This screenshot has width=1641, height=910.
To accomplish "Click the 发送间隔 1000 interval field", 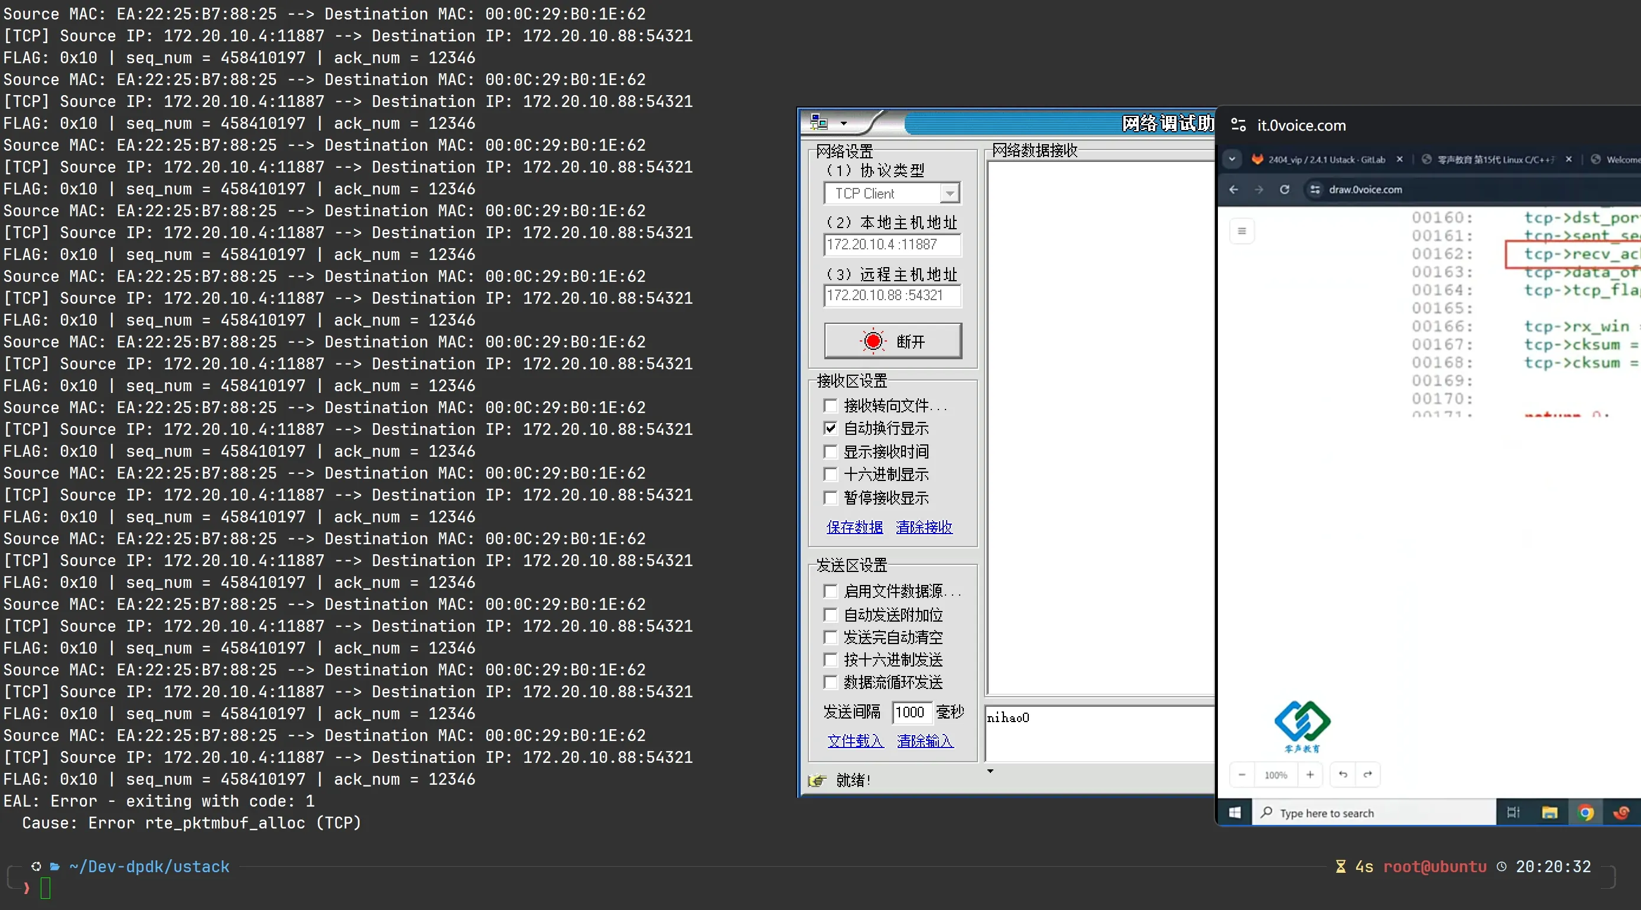I will point(911,712).
